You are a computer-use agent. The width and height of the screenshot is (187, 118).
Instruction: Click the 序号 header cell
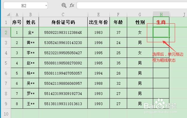17,22
